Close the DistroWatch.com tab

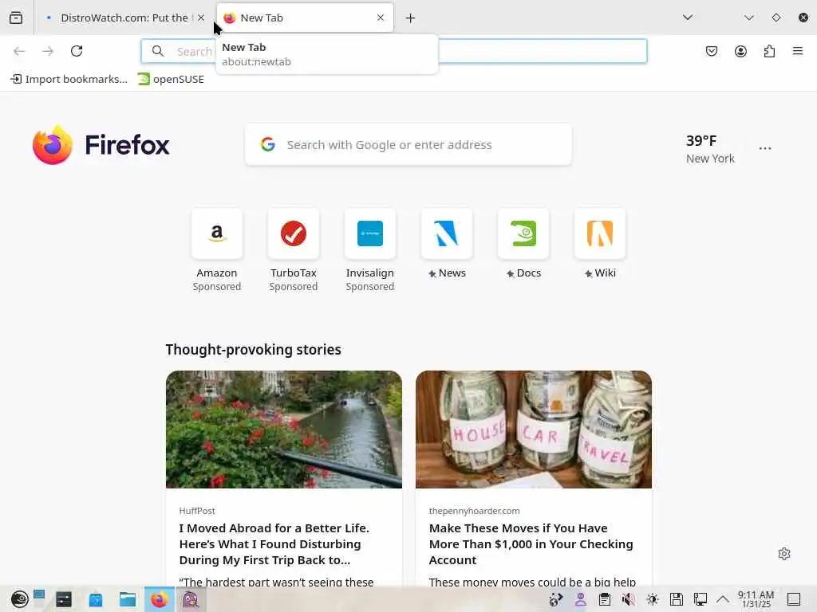(x=200, y=18)
